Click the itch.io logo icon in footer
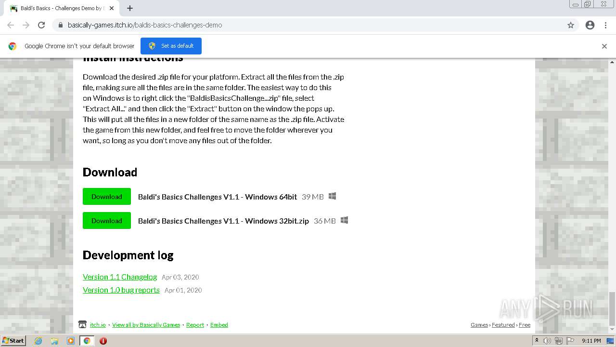 click(x=83, y=324)
